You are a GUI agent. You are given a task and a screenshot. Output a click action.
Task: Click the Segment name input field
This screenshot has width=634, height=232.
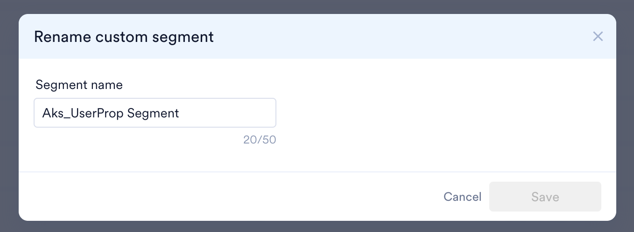(155, 113)
